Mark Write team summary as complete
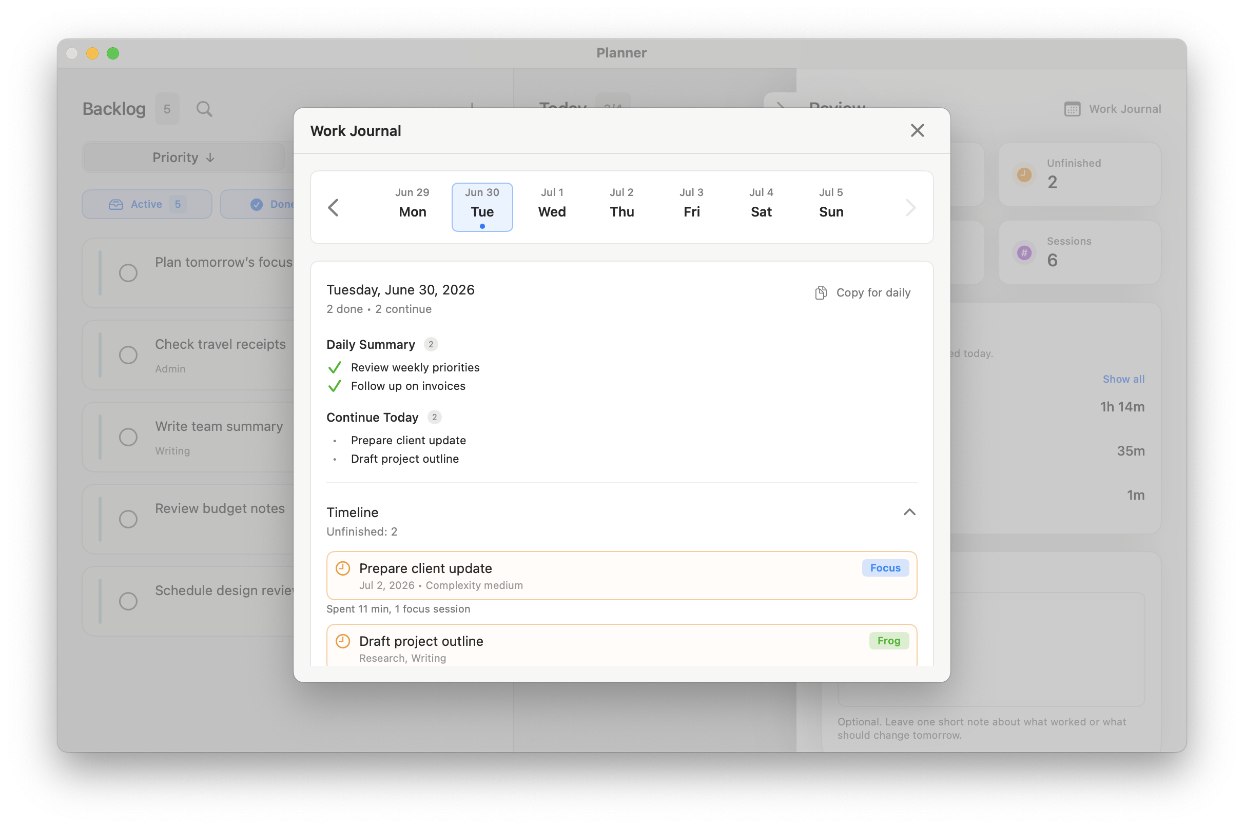The width and height of the screenshot is (1244, 828). 128,437
